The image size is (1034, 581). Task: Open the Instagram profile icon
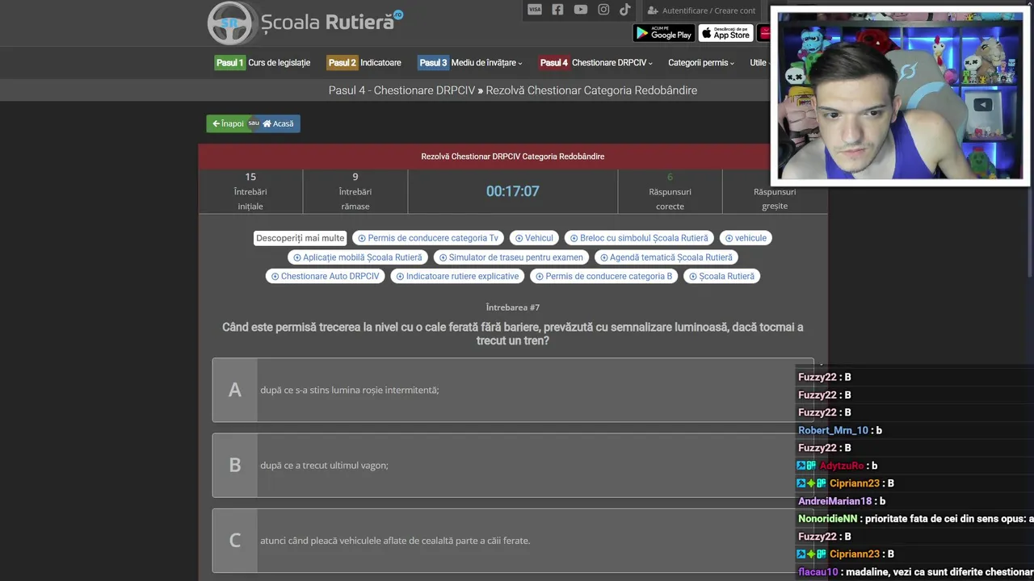tap(603, 10)
